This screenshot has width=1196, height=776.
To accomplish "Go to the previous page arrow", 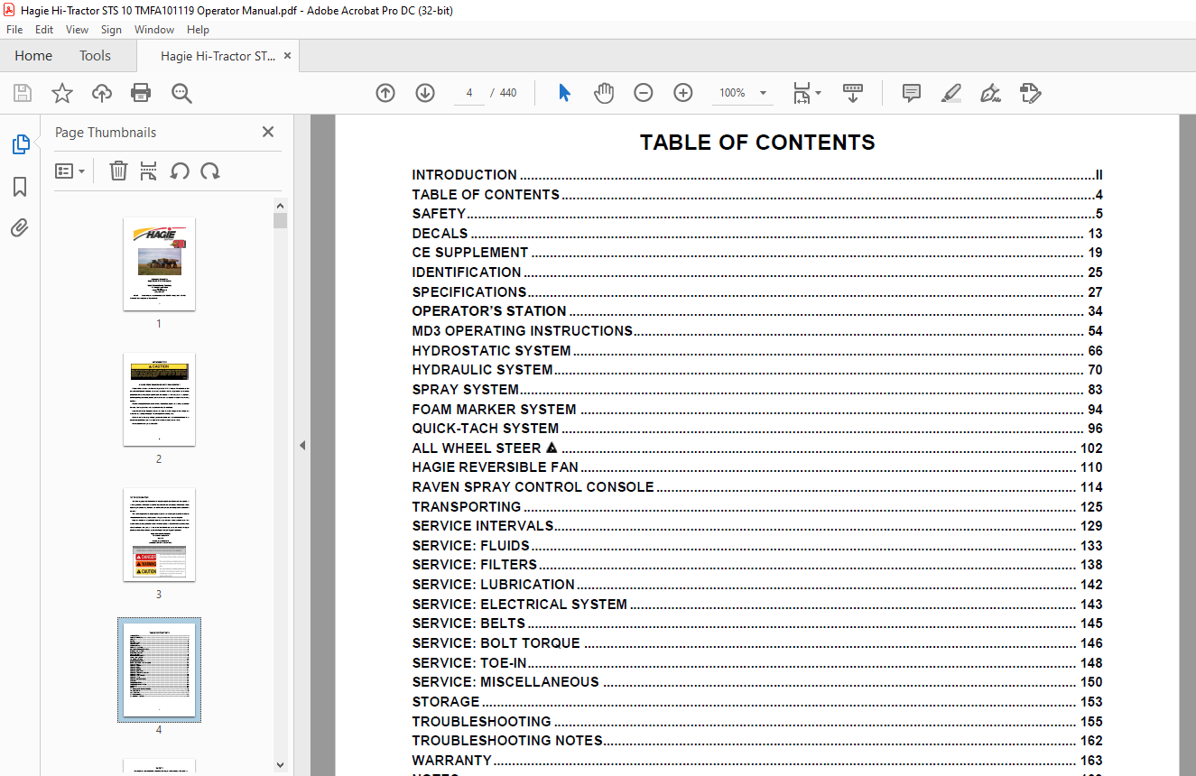I will click(x=385, y=93).
